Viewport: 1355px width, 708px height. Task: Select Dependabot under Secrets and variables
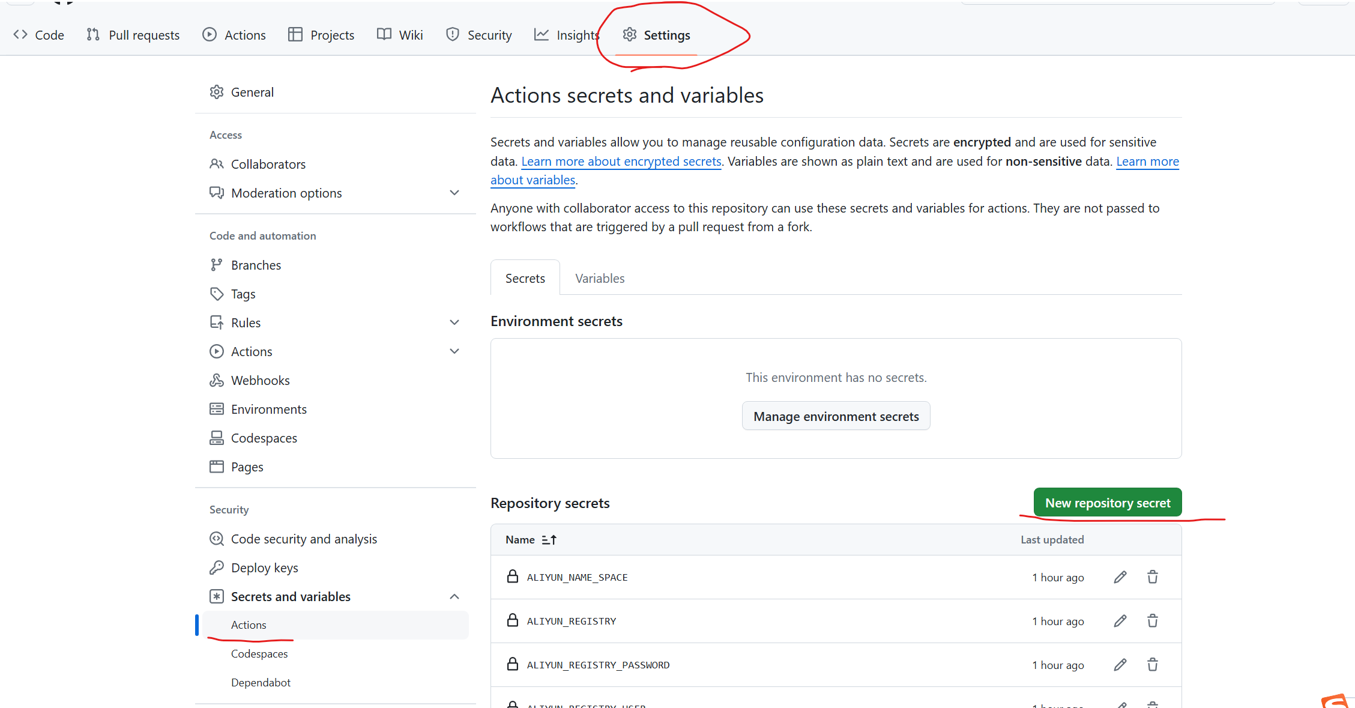(261, 682)
